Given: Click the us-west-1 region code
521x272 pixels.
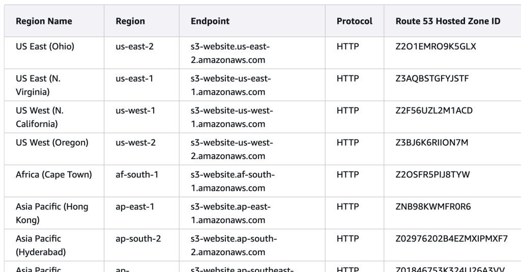Looking at the screenshot, I should pyautogui.click(x=136, y=111).
